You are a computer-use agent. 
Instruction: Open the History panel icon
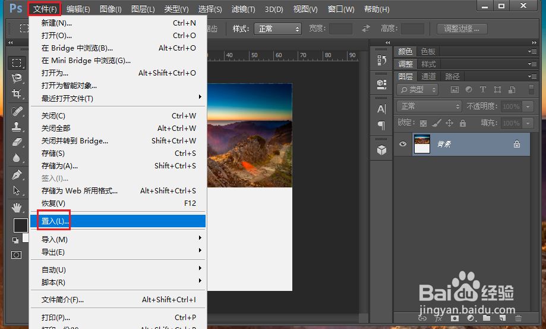click(x=381, y=60)
